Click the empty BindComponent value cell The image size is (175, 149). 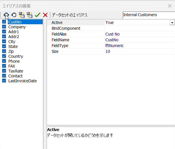139,28
